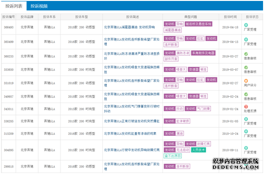This screenshot has height=174, width=264.
Task: Switch to the 投诉视频 tab
Action: (39, 6)
